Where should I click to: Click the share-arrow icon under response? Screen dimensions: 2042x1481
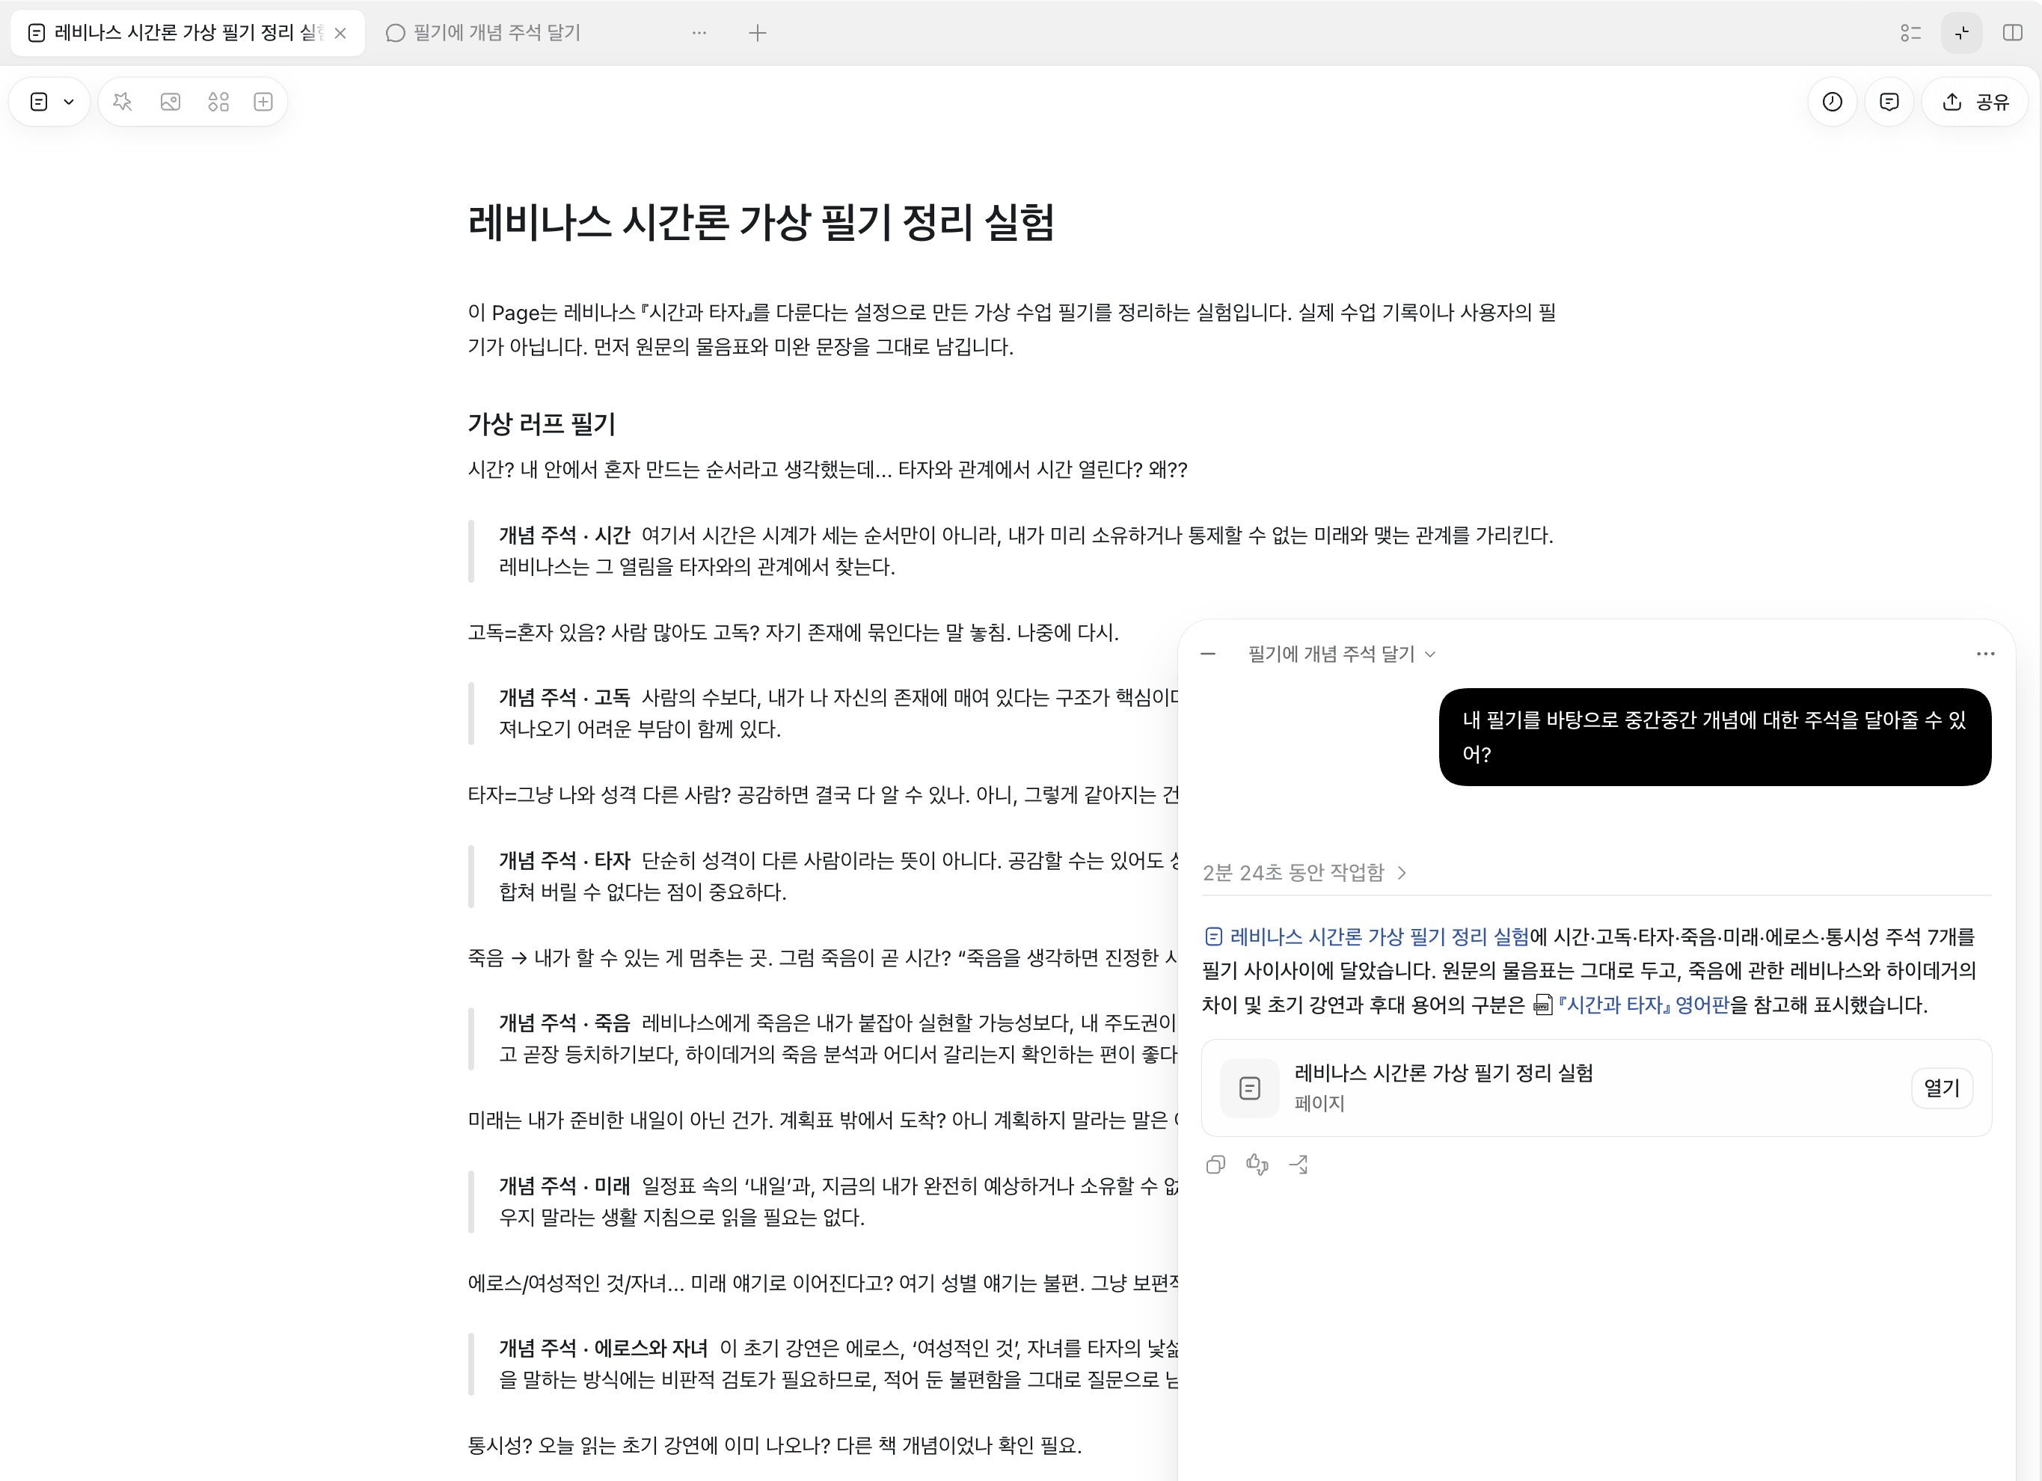point(1299,1164)
